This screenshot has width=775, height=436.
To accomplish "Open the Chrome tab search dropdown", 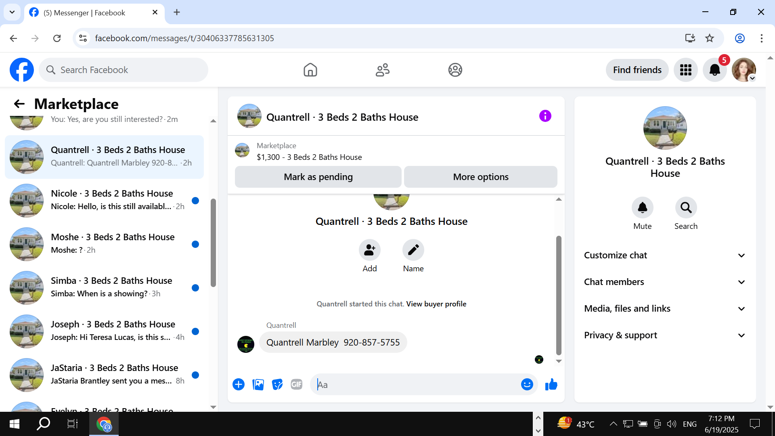I will (x=12, y=12).
